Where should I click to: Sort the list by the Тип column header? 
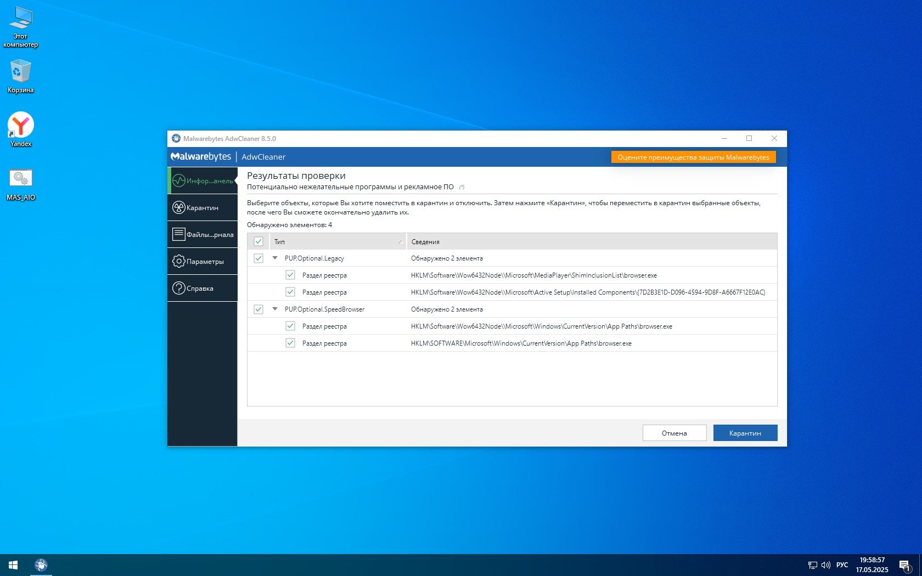[x=337, y=241]
